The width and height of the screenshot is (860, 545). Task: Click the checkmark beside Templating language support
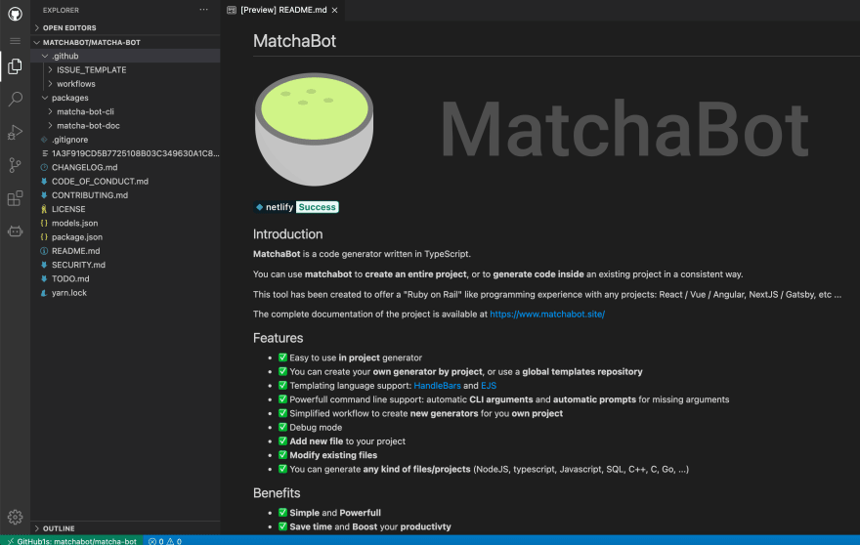click(282, 386)
